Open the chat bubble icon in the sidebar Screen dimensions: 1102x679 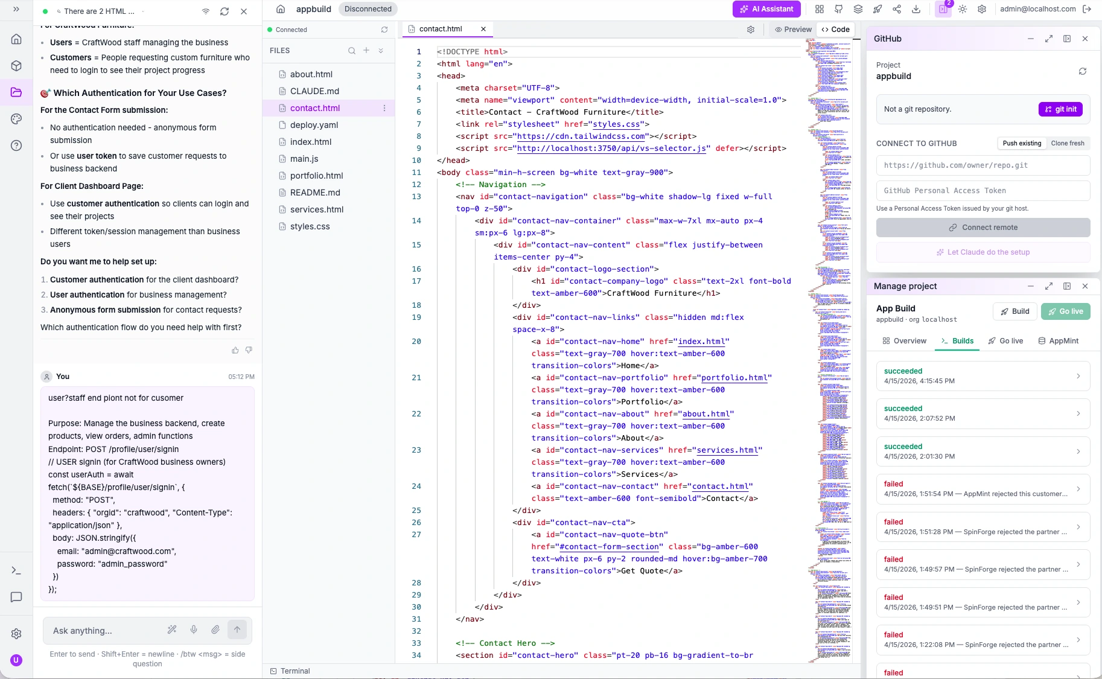click(16, 597)
